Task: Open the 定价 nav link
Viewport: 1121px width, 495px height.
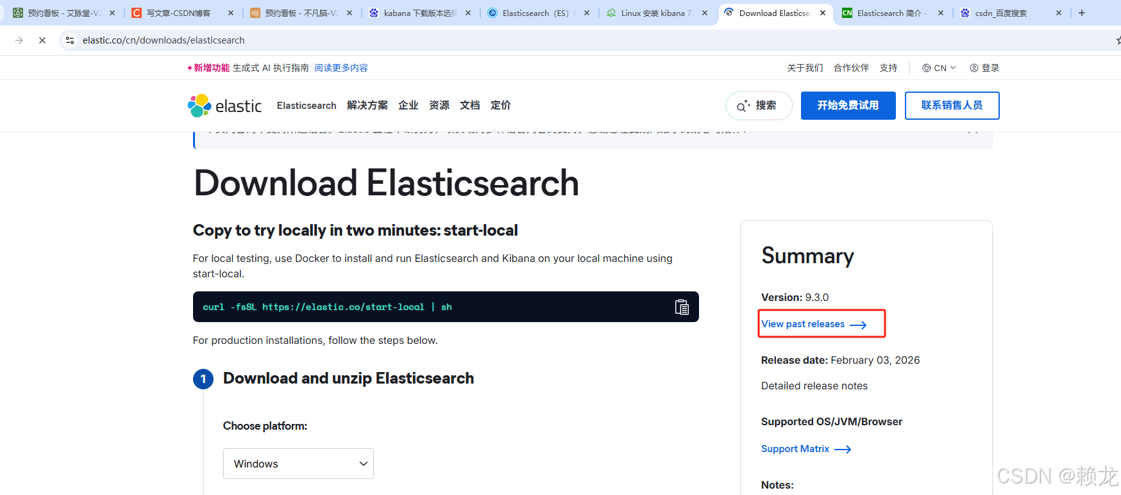Action: [x=501, y=106]
